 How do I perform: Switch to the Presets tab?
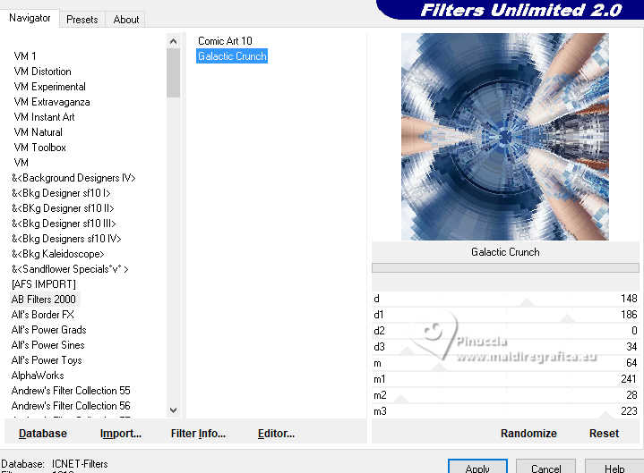click(82, 20)
